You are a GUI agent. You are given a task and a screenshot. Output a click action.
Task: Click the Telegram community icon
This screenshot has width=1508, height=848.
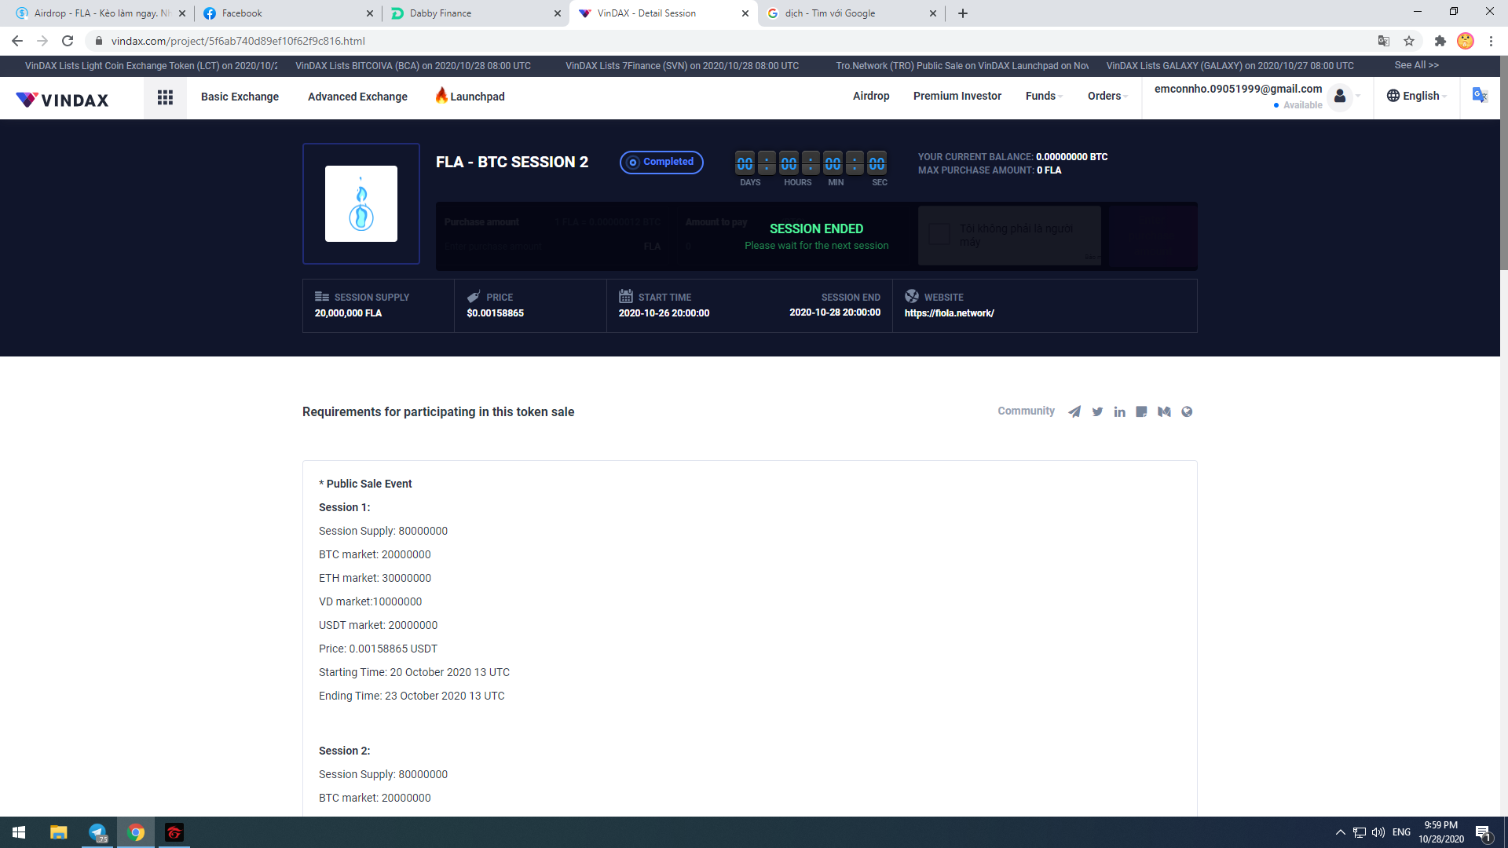click(x=1074, y=411)
